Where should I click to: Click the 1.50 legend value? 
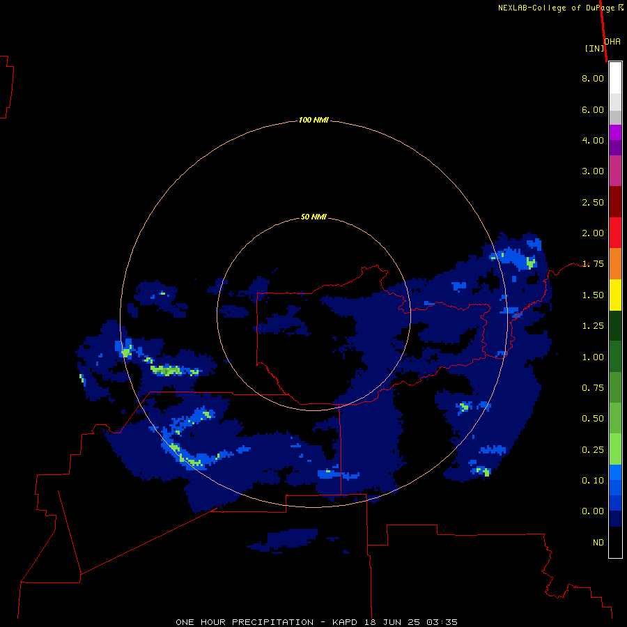(593, 295)
